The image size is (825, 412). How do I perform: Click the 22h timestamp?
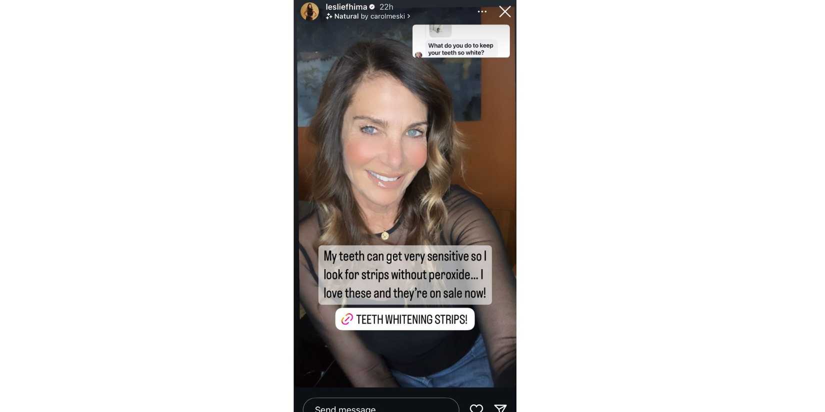[x=386, y=7]
